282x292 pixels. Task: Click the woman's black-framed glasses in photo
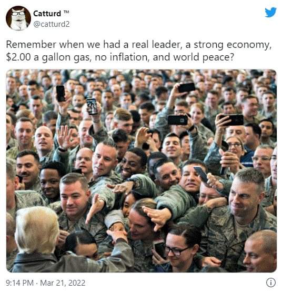[176, 250]
